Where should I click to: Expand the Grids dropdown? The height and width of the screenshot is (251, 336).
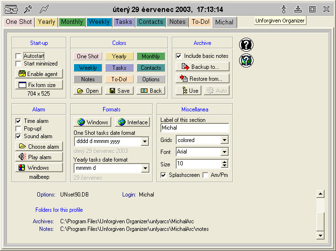(x=224, y=140)
